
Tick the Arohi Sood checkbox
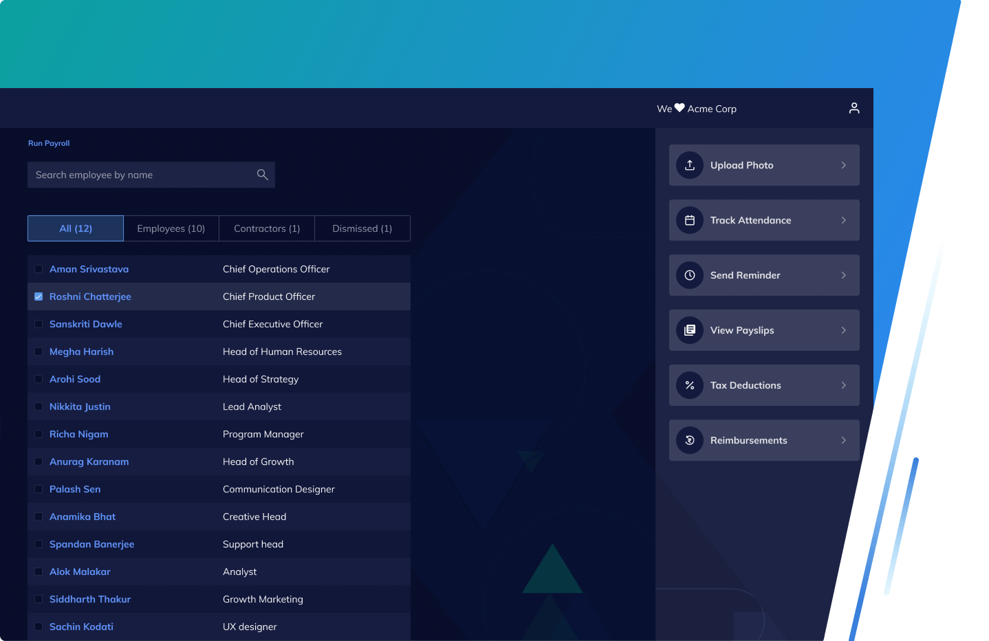[x=39, y=379]
